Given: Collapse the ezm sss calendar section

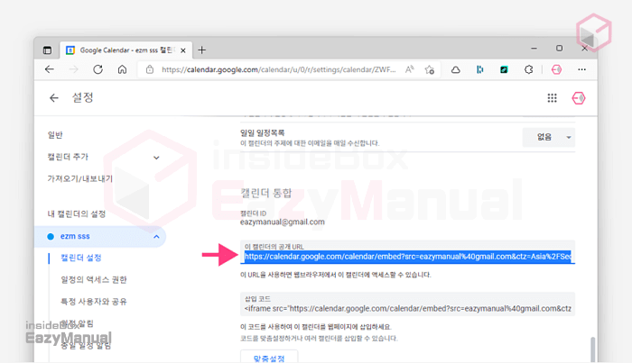Looking at the screenshot, I should 156,237.
